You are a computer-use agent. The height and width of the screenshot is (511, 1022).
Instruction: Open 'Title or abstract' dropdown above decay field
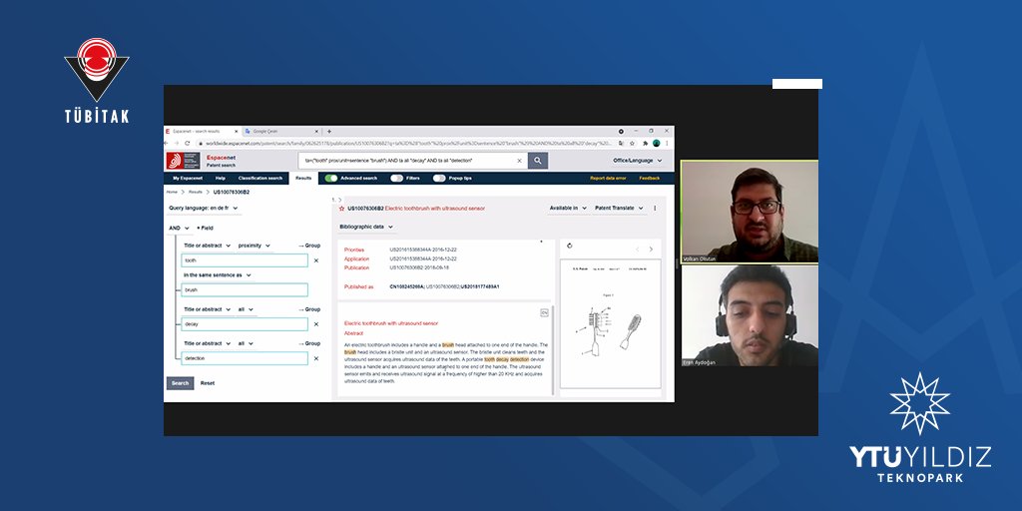(x=208, y=309)
